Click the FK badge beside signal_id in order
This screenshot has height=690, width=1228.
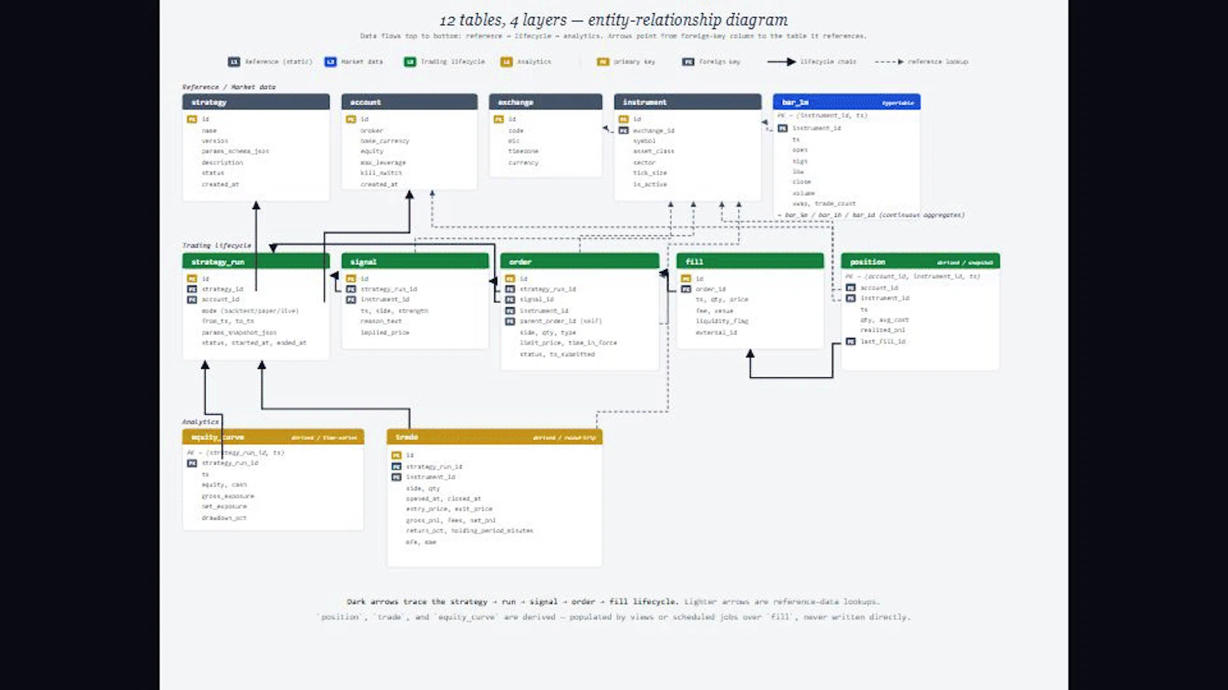(x=510, y=299)
